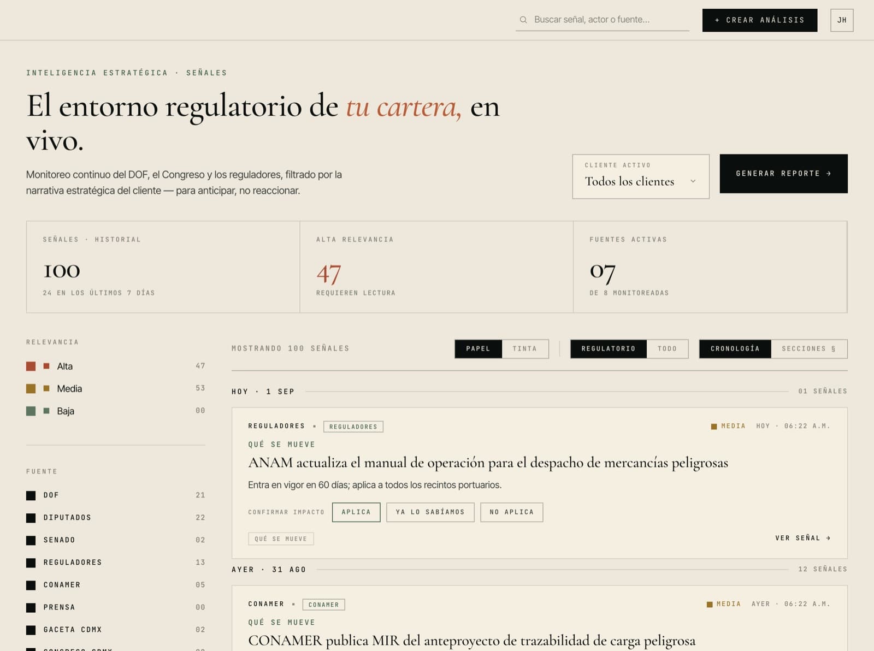Click the CONAMER tag on second card
Image resolution: width=874 pixels, height=651 pixels.
[x=323, y=605]
